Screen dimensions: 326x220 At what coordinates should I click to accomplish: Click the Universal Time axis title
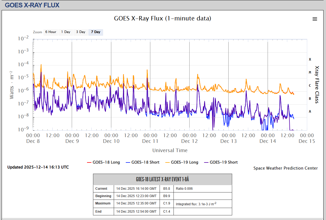click(x=170, y=150)
